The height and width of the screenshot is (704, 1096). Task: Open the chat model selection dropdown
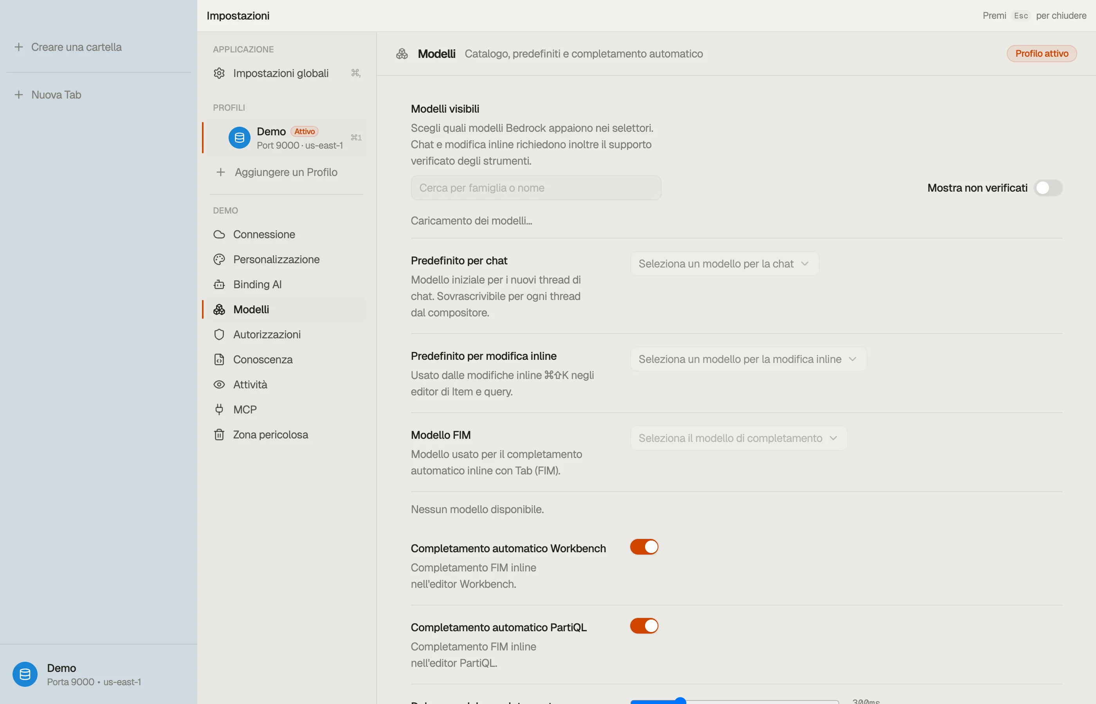[725, 264]
